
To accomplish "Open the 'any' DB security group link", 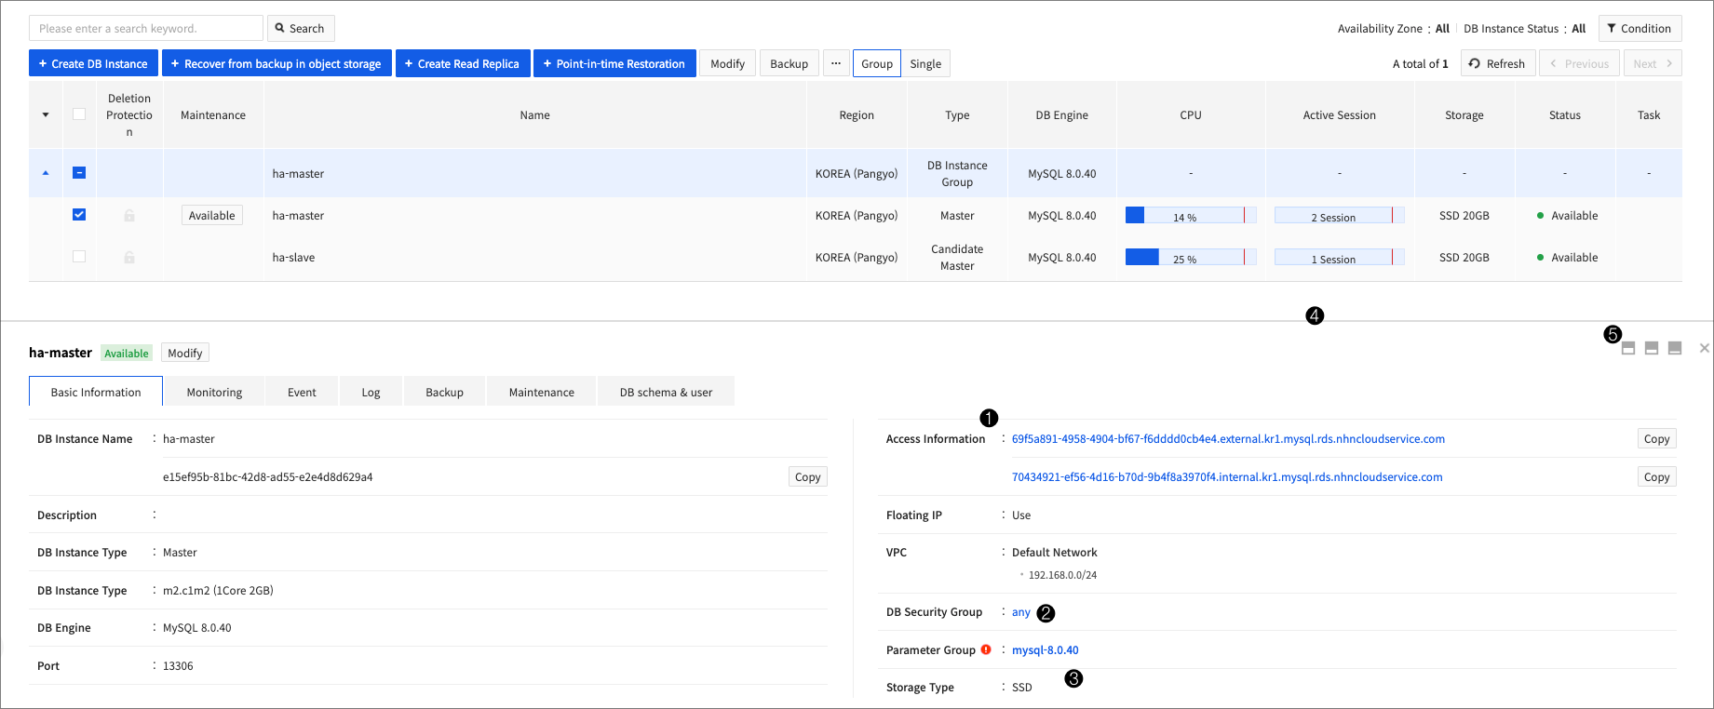I will pyautogui.click(x=1021, y=612).
